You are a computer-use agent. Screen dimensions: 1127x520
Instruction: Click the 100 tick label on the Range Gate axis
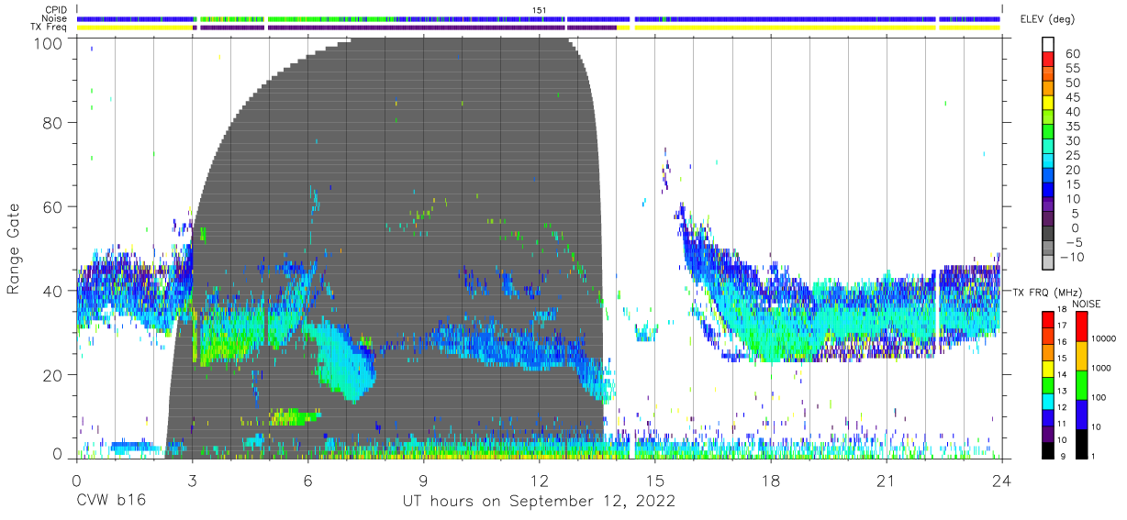[49, 43]
